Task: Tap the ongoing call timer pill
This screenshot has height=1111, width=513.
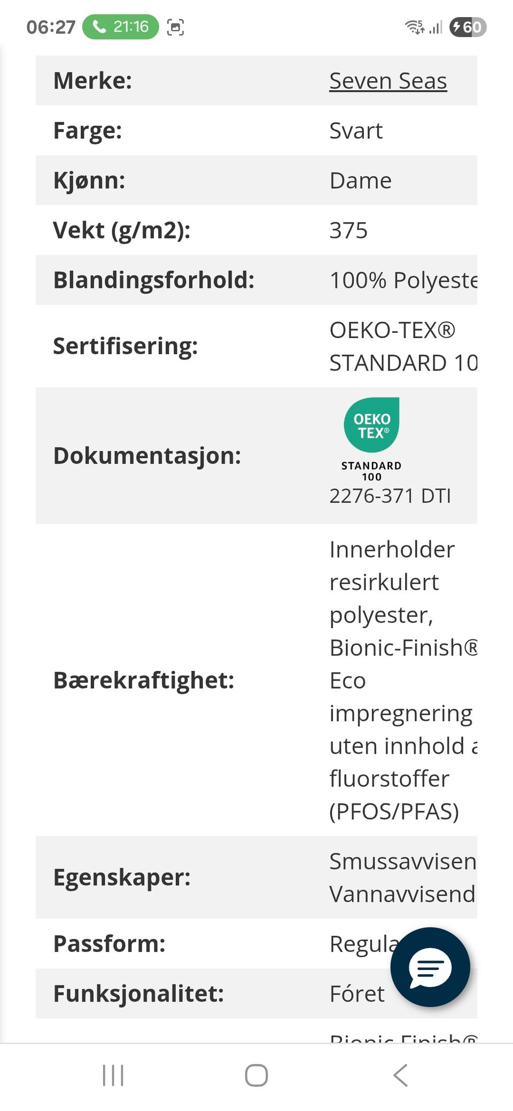Action: pyautogui.click(x=121, y=27)
